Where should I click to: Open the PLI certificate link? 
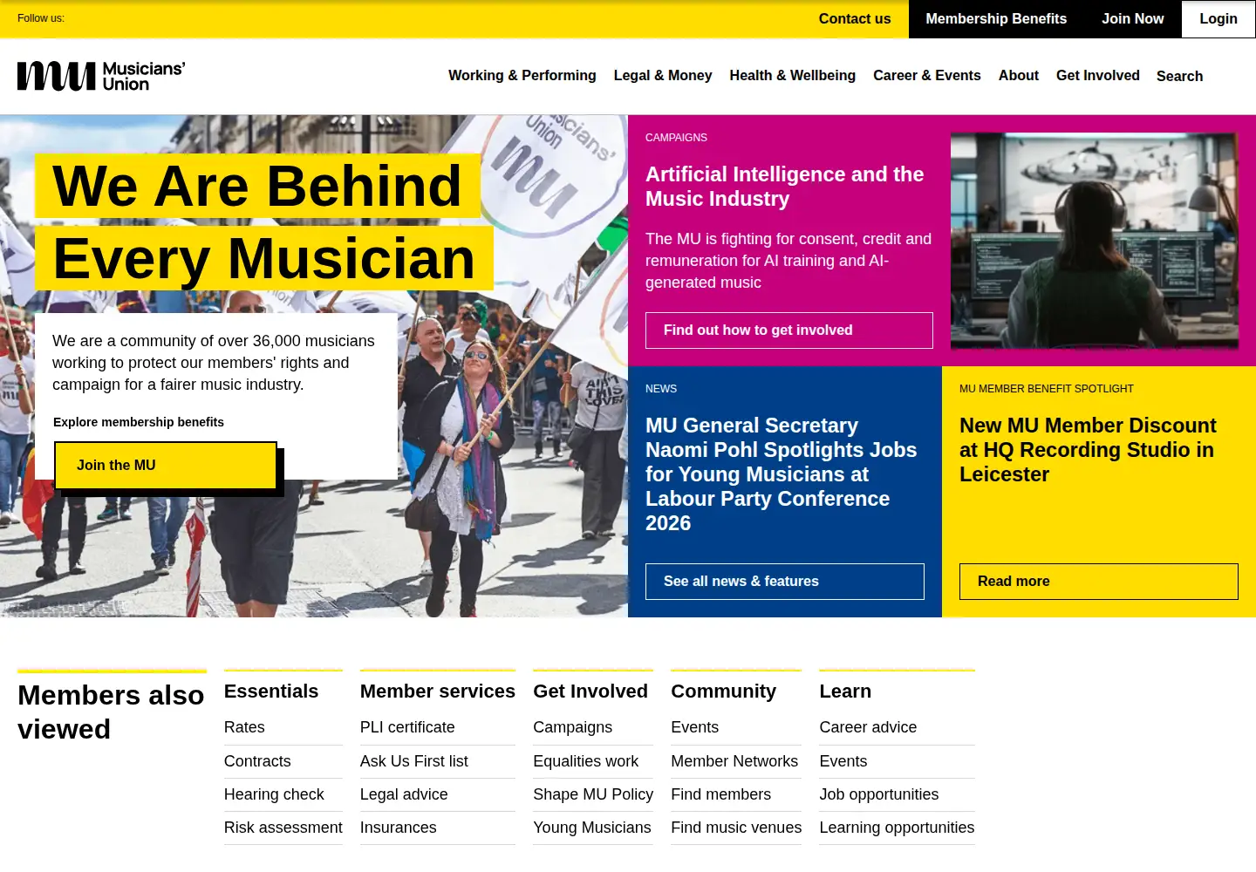coord(407,727)
